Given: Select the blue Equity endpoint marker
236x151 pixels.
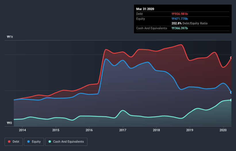Looking at the screenshot, I should [x=231, y=92].
